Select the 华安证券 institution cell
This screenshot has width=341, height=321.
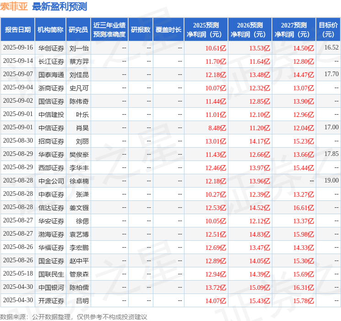(51, 221)
